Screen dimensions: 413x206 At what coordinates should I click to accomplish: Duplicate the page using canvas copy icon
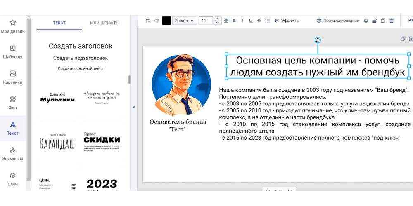click(402, 39)
